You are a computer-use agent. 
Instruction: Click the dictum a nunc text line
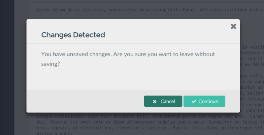[x=54, y=133]
